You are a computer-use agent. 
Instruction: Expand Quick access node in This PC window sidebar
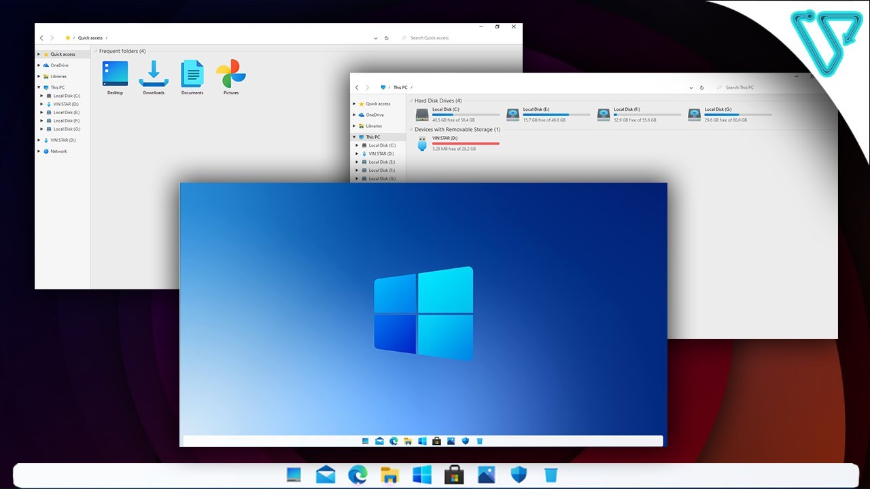pos(354,104)
